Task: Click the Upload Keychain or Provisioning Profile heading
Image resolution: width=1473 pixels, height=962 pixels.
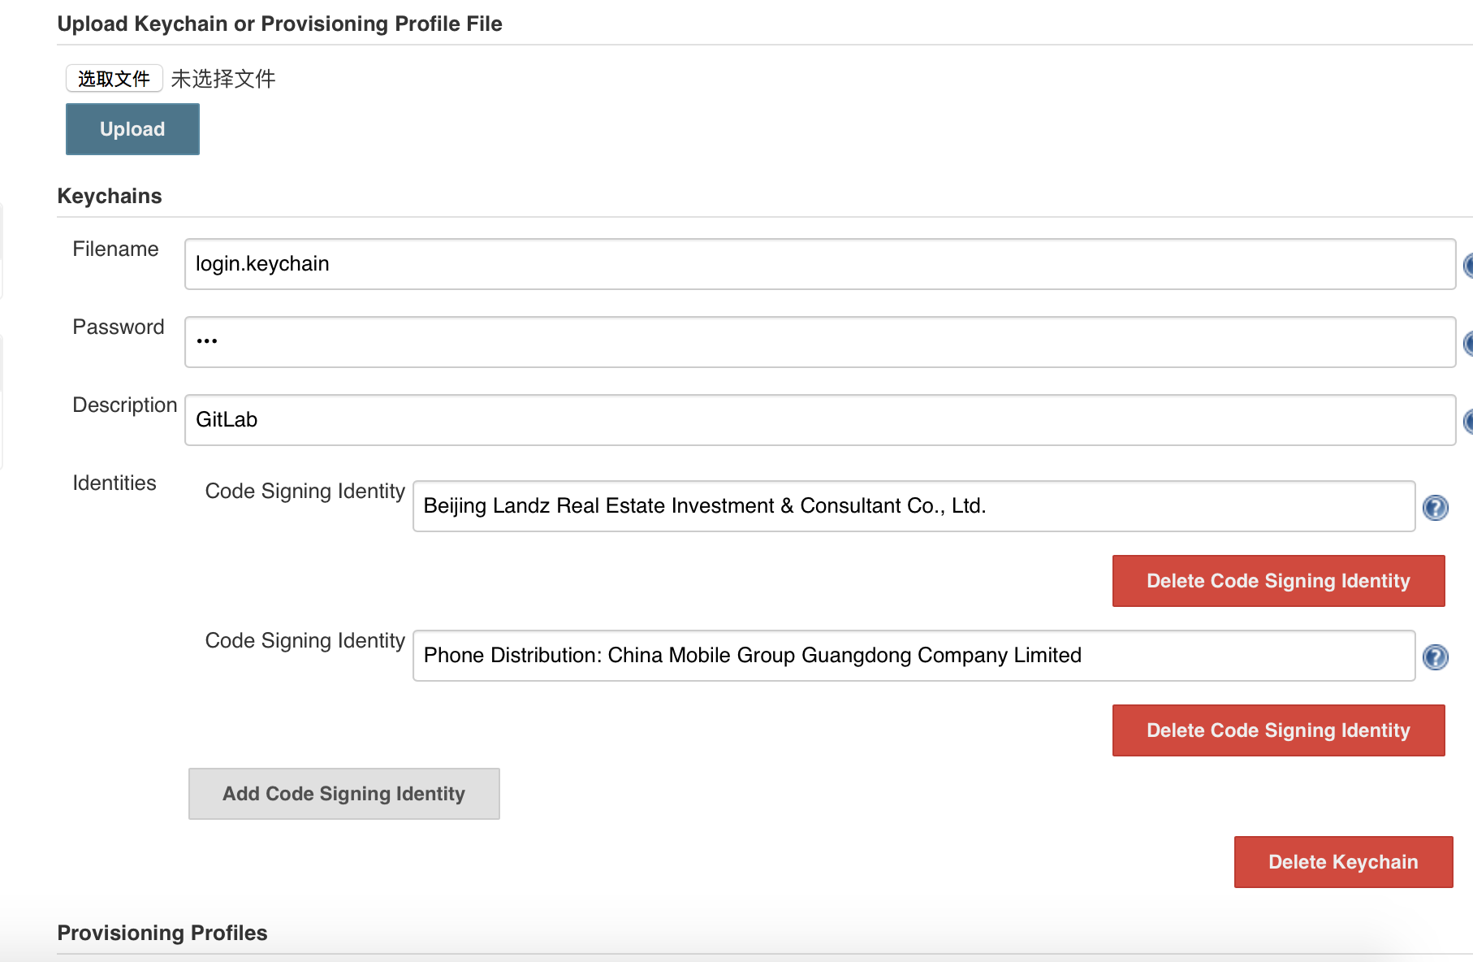Action: point(279,24)
